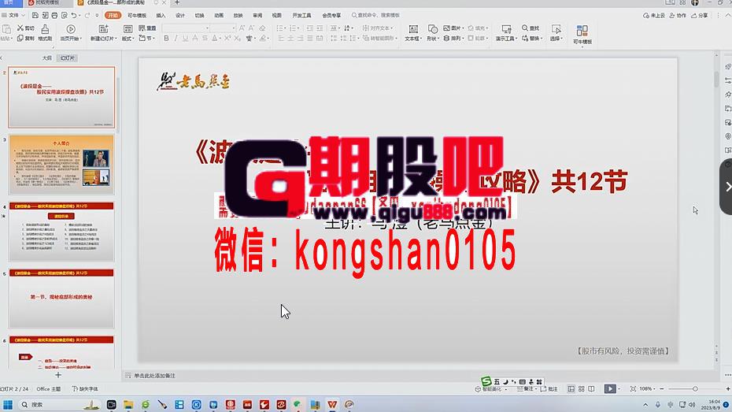Click the Picture (图片) insert icon

click(x=447, y=28)
